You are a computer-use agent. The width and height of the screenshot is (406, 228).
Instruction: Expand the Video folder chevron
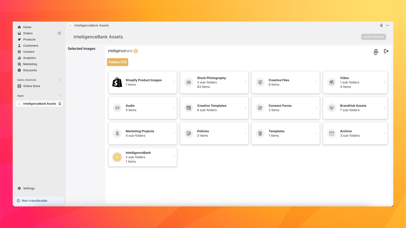[x=385, y=82]
